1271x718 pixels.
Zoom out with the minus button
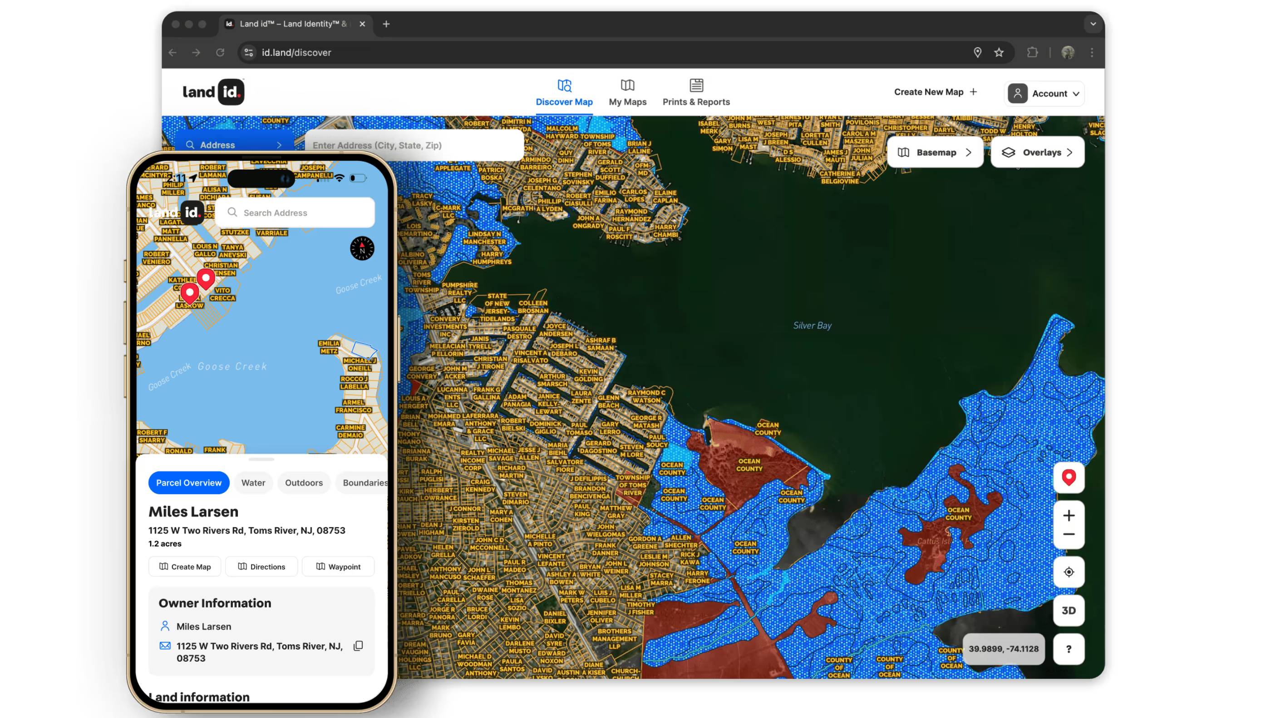(1069, 535)
